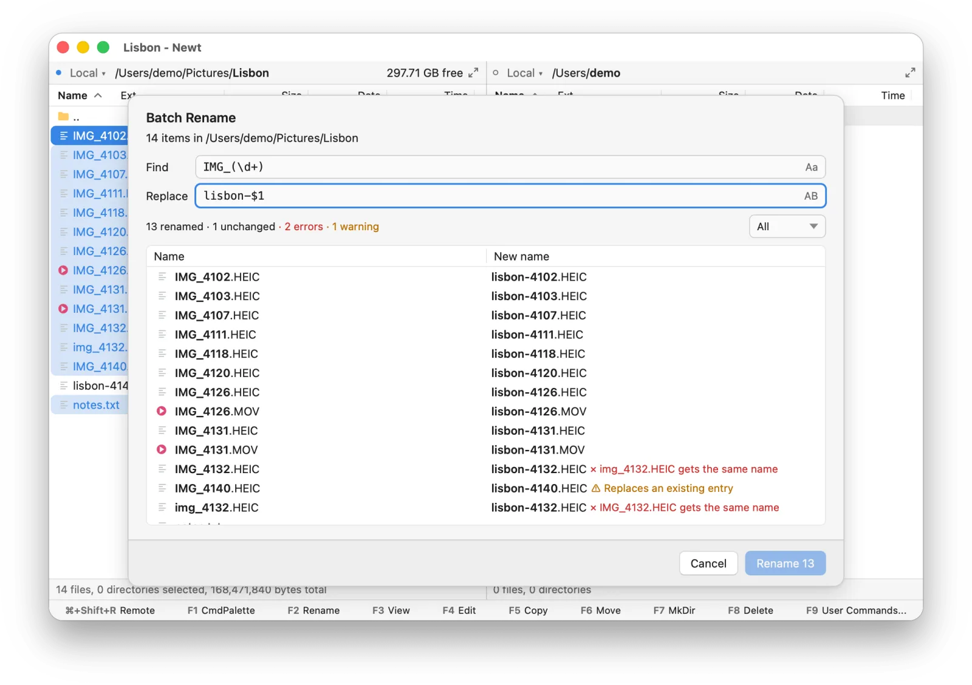This screenshot has height=685, width=972.
Task: Click the Time column header in right pane
Action: (892, 95)
